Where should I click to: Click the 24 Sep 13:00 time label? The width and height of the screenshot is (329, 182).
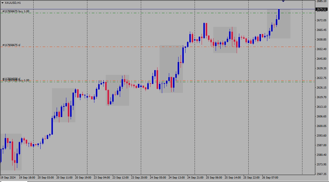pyautogui.click(x=177, y=178)
